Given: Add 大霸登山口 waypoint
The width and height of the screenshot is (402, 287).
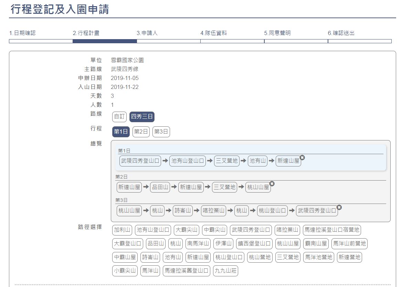Looking at the screenshot, I should (x=127, y=244).
